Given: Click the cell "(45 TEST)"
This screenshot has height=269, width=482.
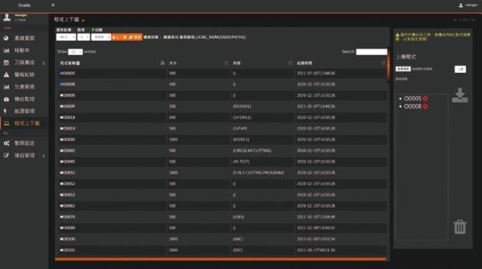Looking at the screenshot, I should pos(241,162).
